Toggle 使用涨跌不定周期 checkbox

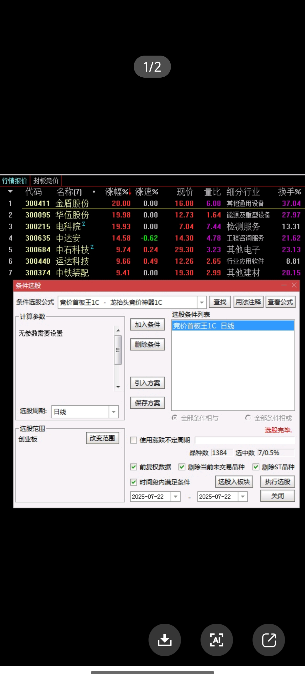(134, 440)
